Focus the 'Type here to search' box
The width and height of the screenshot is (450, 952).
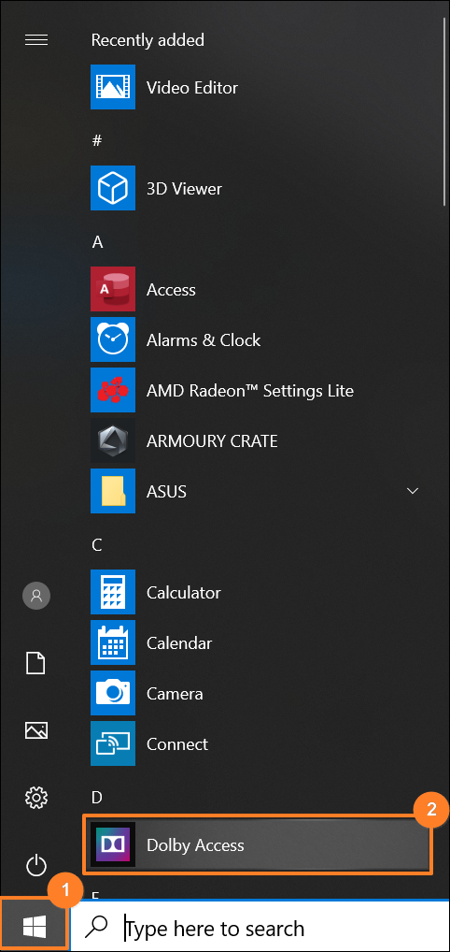click(260, 927)
